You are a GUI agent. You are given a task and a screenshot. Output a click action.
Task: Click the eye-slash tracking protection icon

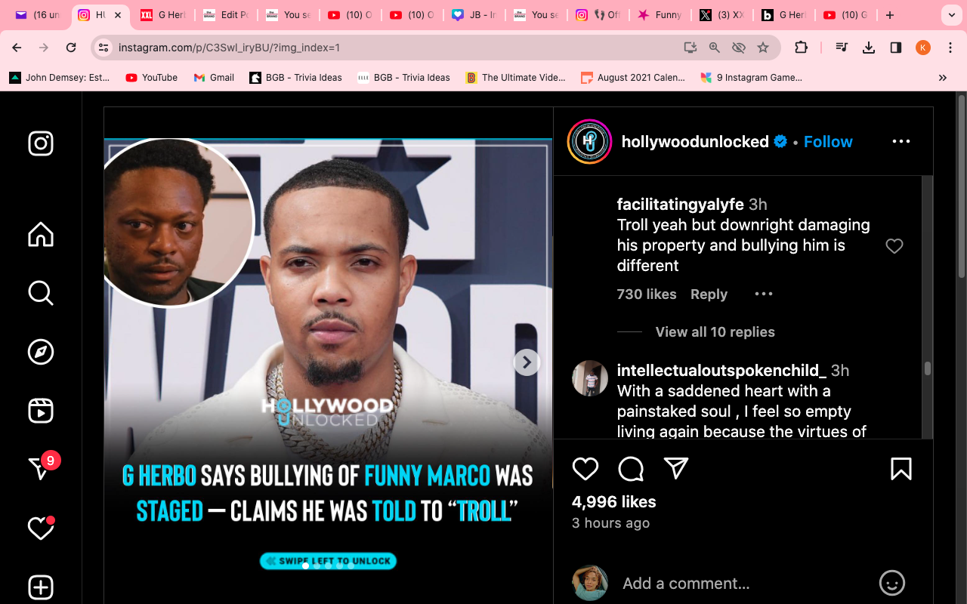[x=739, y=48]
